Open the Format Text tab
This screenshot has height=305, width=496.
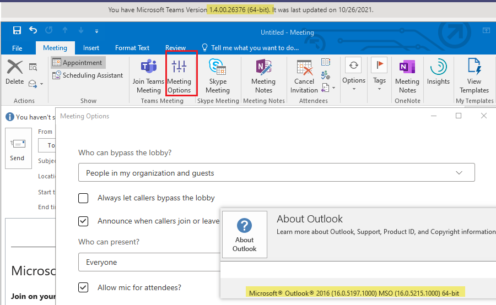pyautogui.click(x=132, y=48)
